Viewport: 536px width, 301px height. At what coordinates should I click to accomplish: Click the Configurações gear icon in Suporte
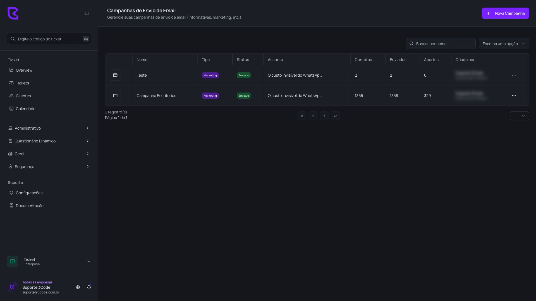[11, 193]
